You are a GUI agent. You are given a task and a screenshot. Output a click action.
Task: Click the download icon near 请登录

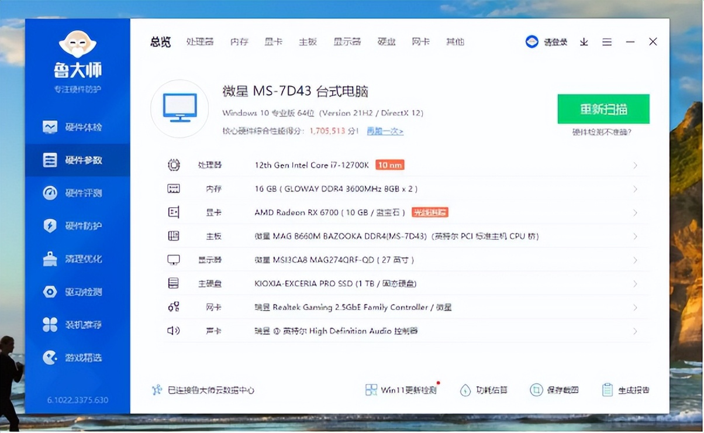pyautogui.click(x=584, y=42)
